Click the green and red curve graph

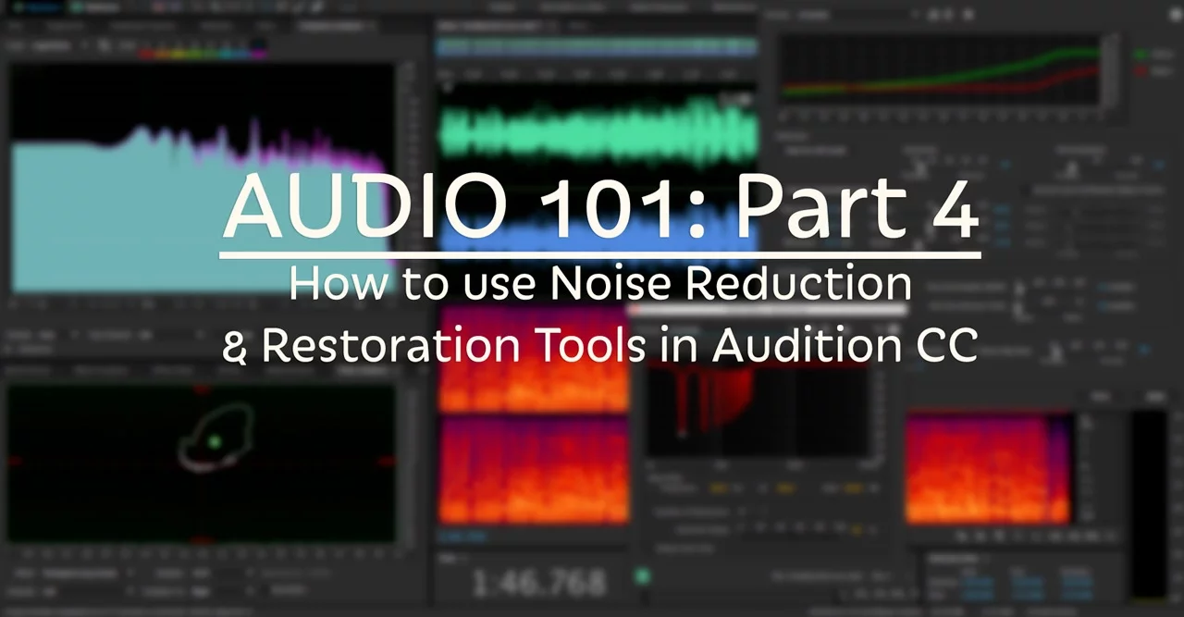[x=943, y=73]
